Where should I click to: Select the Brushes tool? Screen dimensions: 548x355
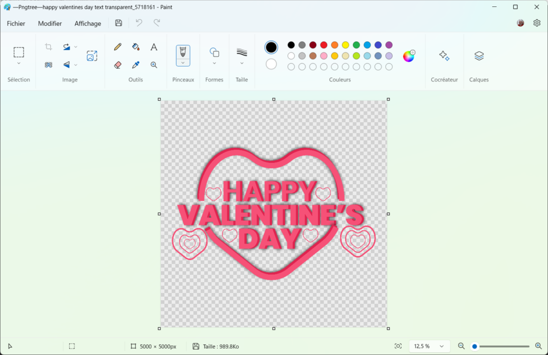pyautogui.click(x=183, y=52)
